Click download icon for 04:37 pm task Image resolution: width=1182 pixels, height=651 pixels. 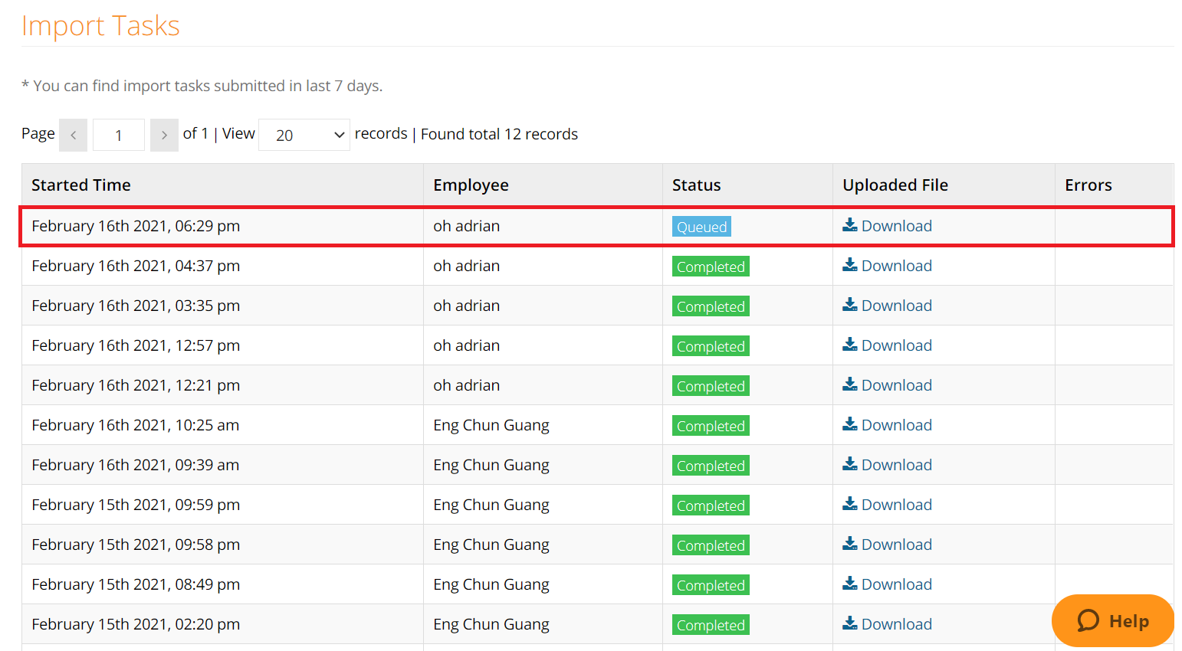pyautogui.click(x=849, y=265)
